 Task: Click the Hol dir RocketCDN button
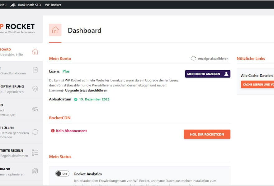pyautogui.click(x=207, y=134)
